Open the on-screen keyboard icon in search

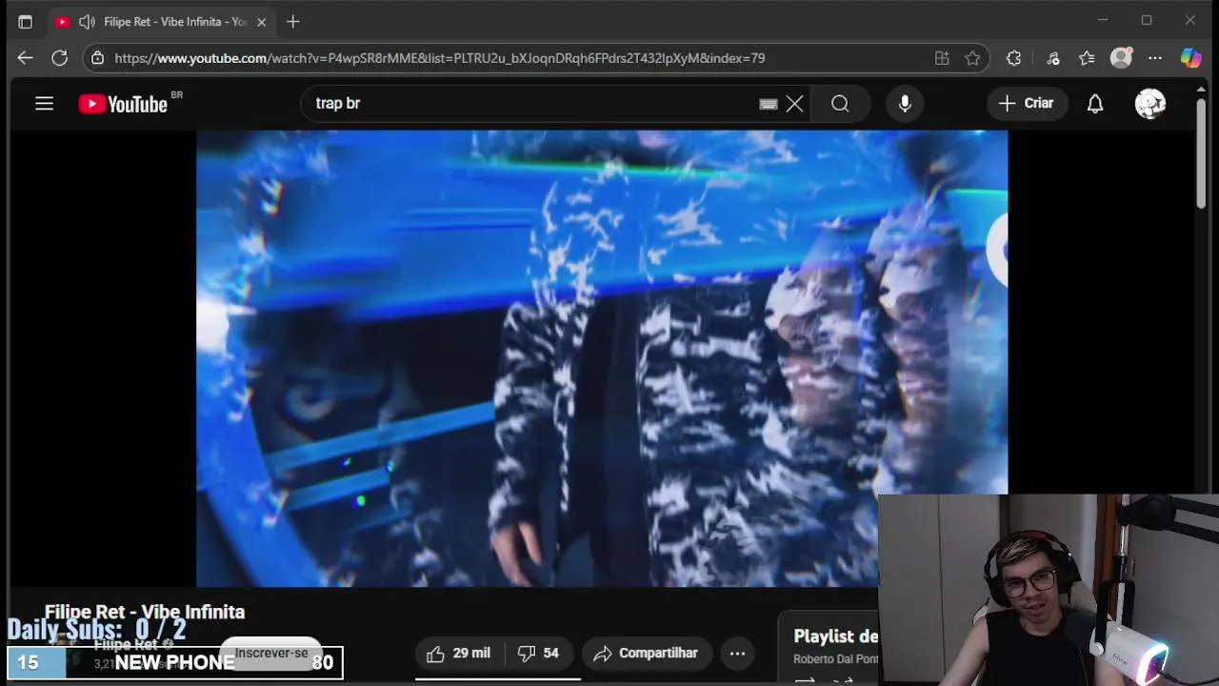[769, 104]
